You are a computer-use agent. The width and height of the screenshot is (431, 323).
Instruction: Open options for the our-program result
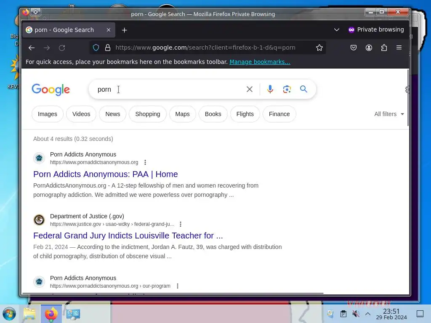coord(178,286)
